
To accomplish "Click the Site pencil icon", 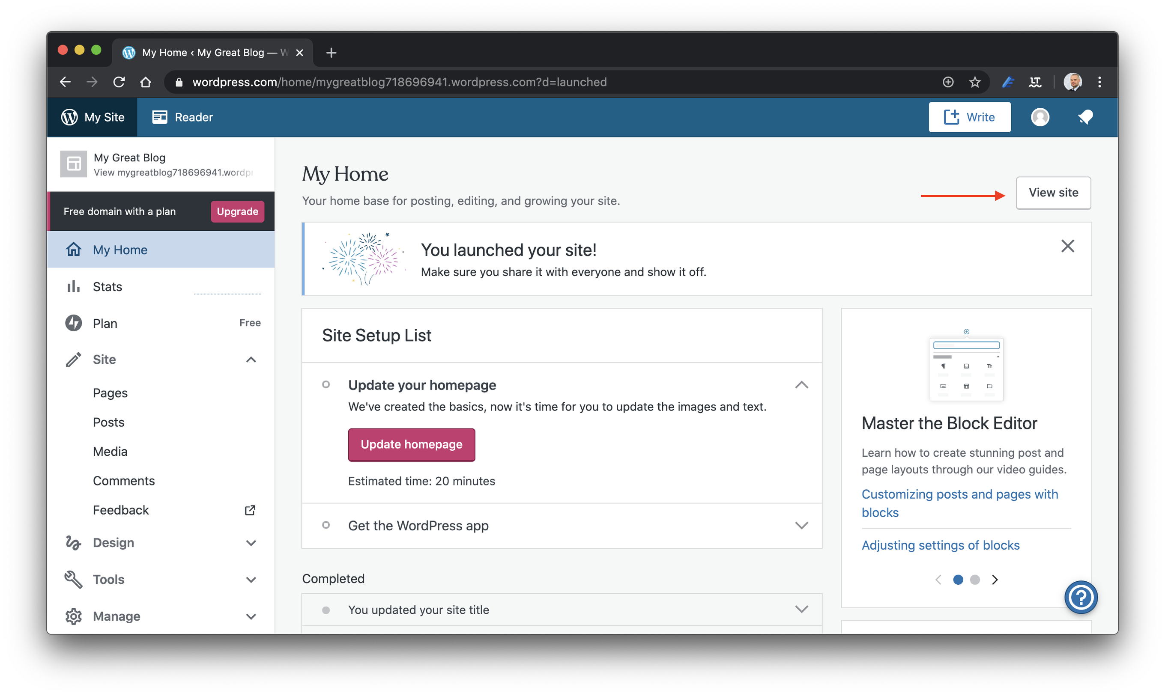I will (x=73, y=360).
